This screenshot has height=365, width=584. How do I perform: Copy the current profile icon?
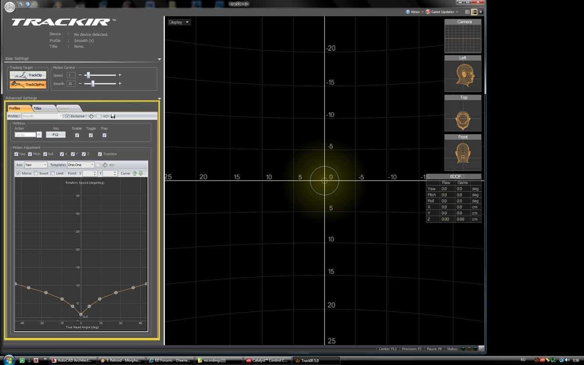[99, 116]
